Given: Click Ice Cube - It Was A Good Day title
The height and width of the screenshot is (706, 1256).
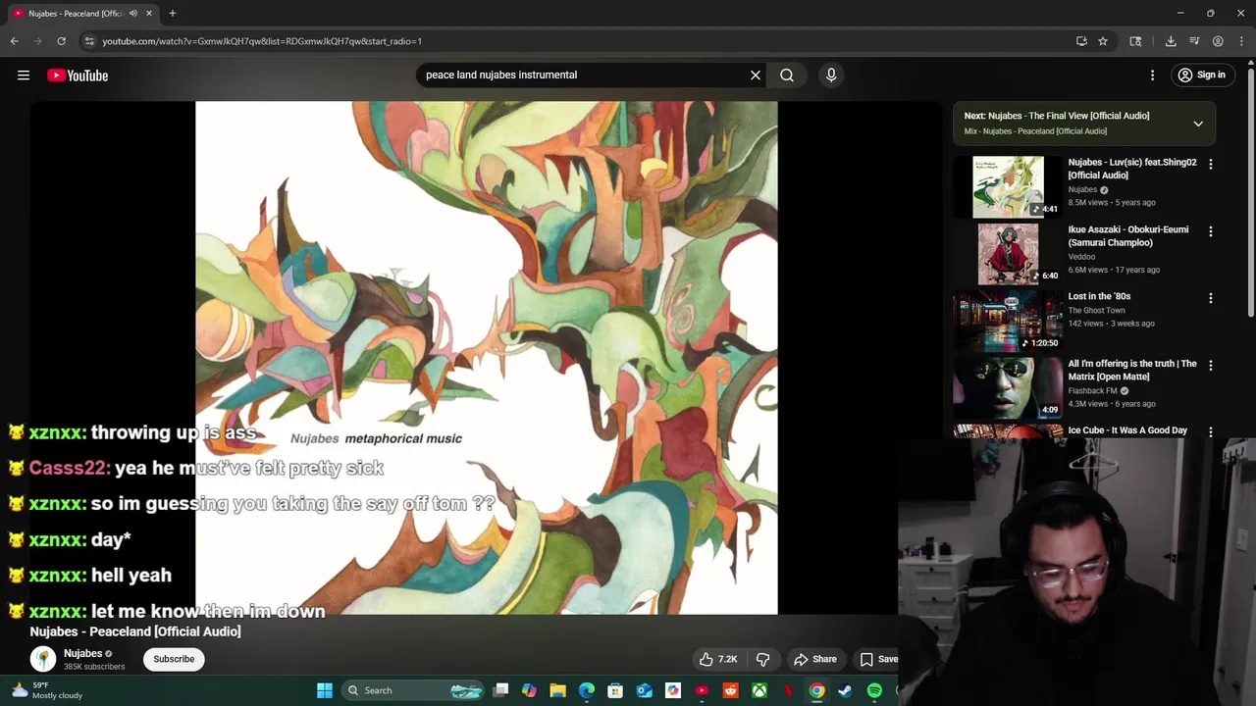Looking at the screenshot, I should pyautogui.click(x=1127, y=430).
